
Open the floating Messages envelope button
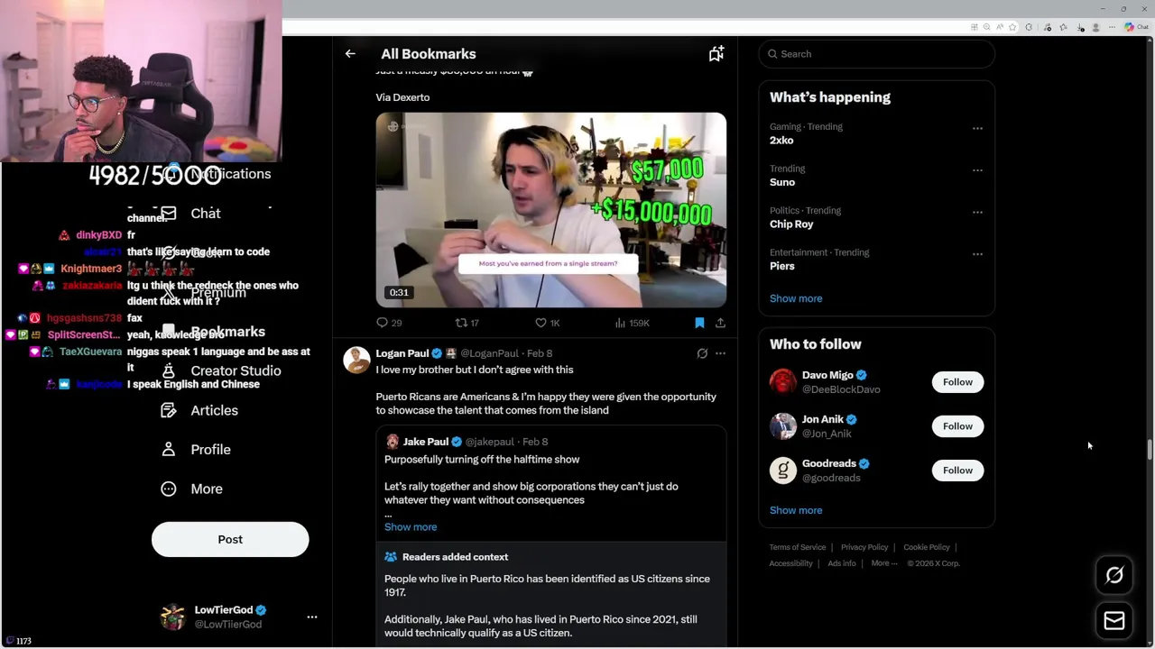tap(1114, 621)
